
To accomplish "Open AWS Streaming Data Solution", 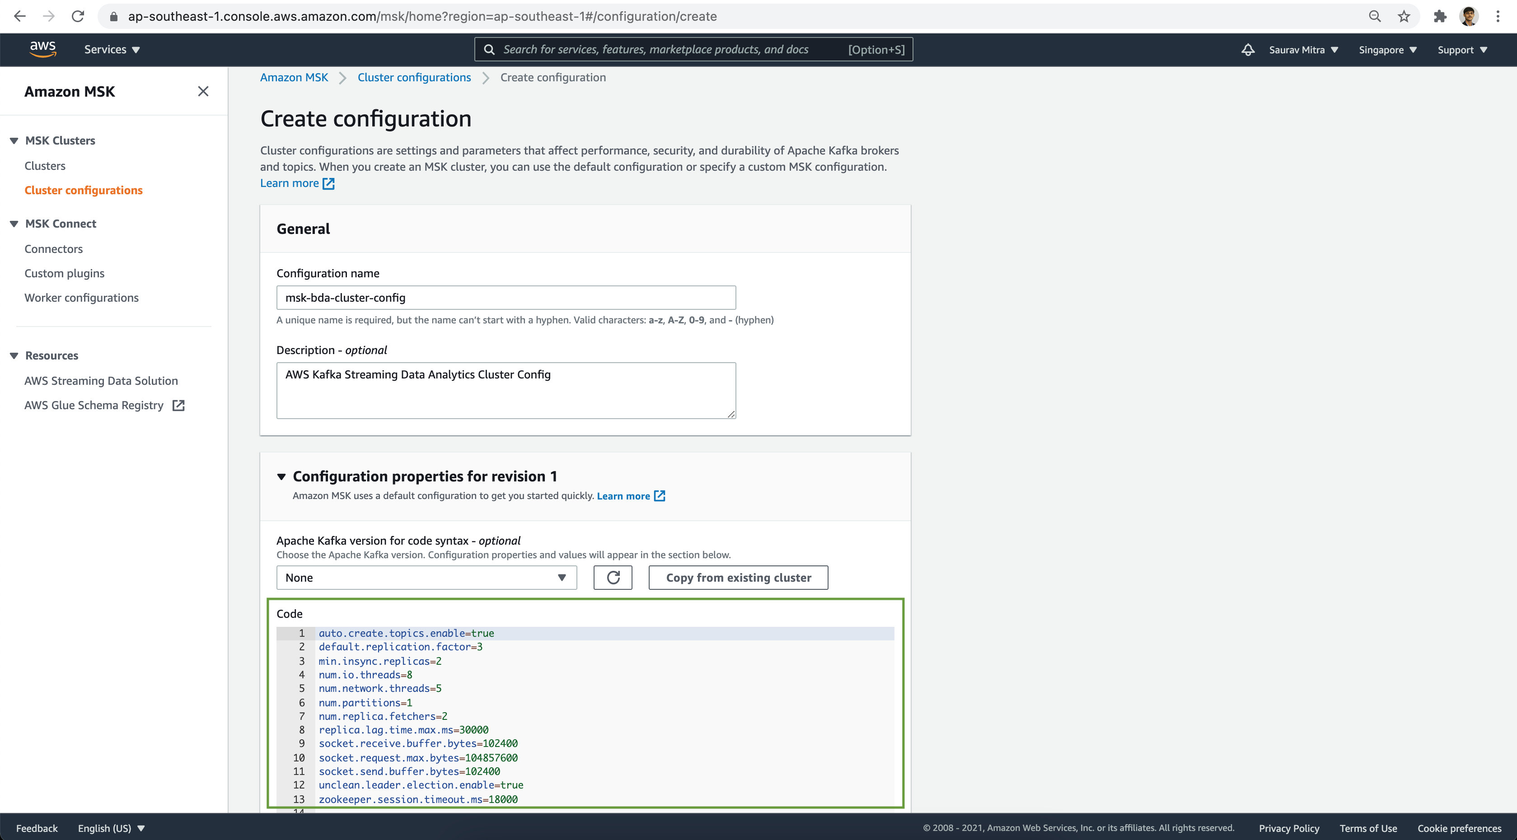I will [x=101, y=381].
